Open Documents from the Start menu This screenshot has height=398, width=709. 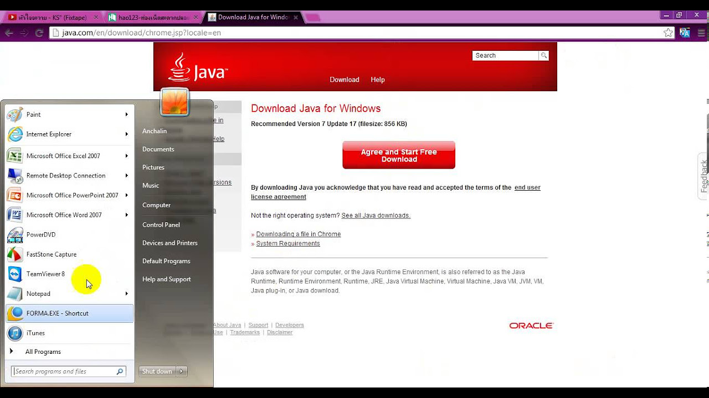[x=158, y=149]
